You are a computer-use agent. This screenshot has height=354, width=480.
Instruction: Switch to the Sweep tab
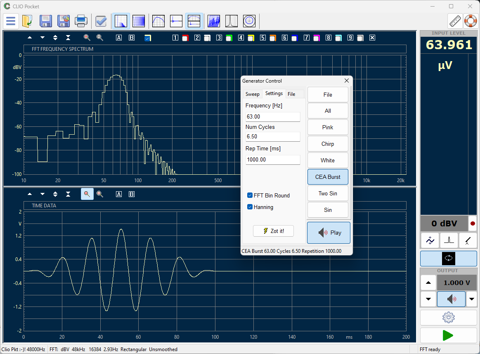pos(253,94)
